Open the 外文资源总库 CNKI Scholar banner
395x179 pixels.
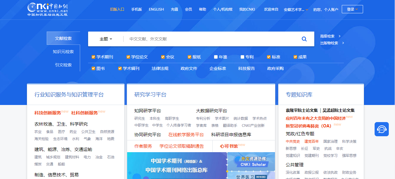pyautogui.click(x=251, y=162)
